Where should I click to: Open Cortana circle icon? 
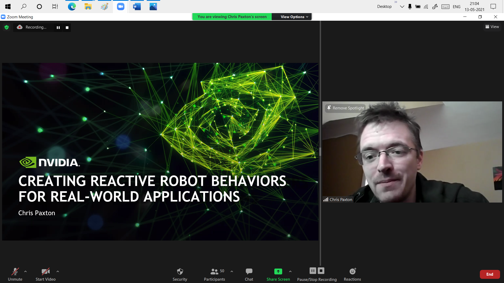coord(39,7)
